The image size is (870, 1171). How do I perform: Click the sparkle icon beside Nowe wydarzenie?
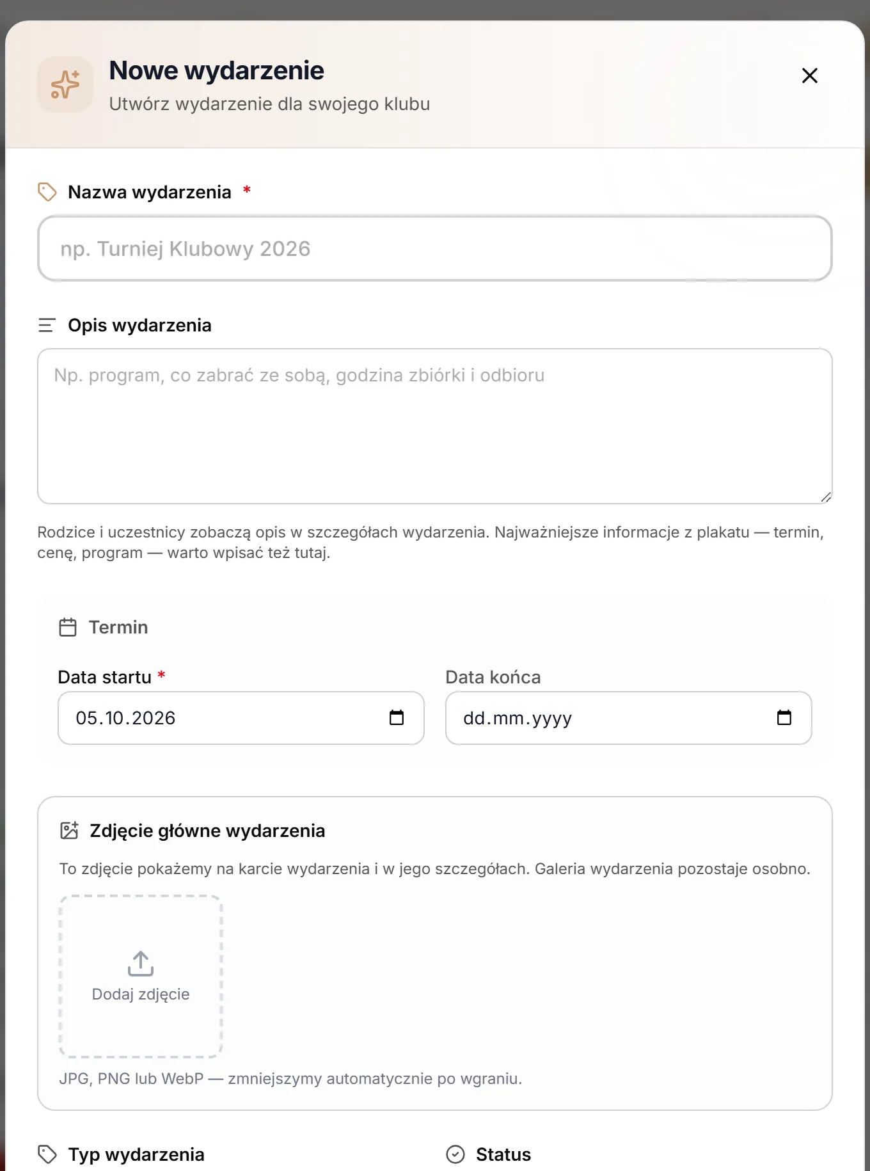point(65,84)
